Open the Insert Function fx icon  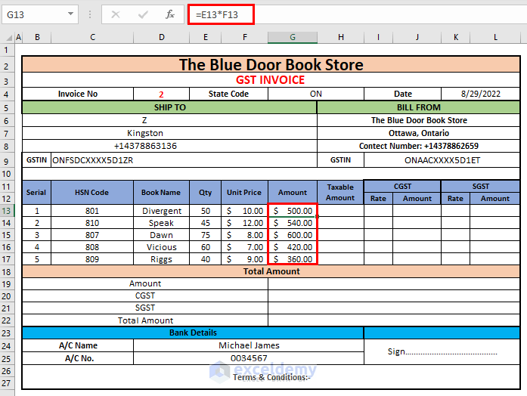170,14
